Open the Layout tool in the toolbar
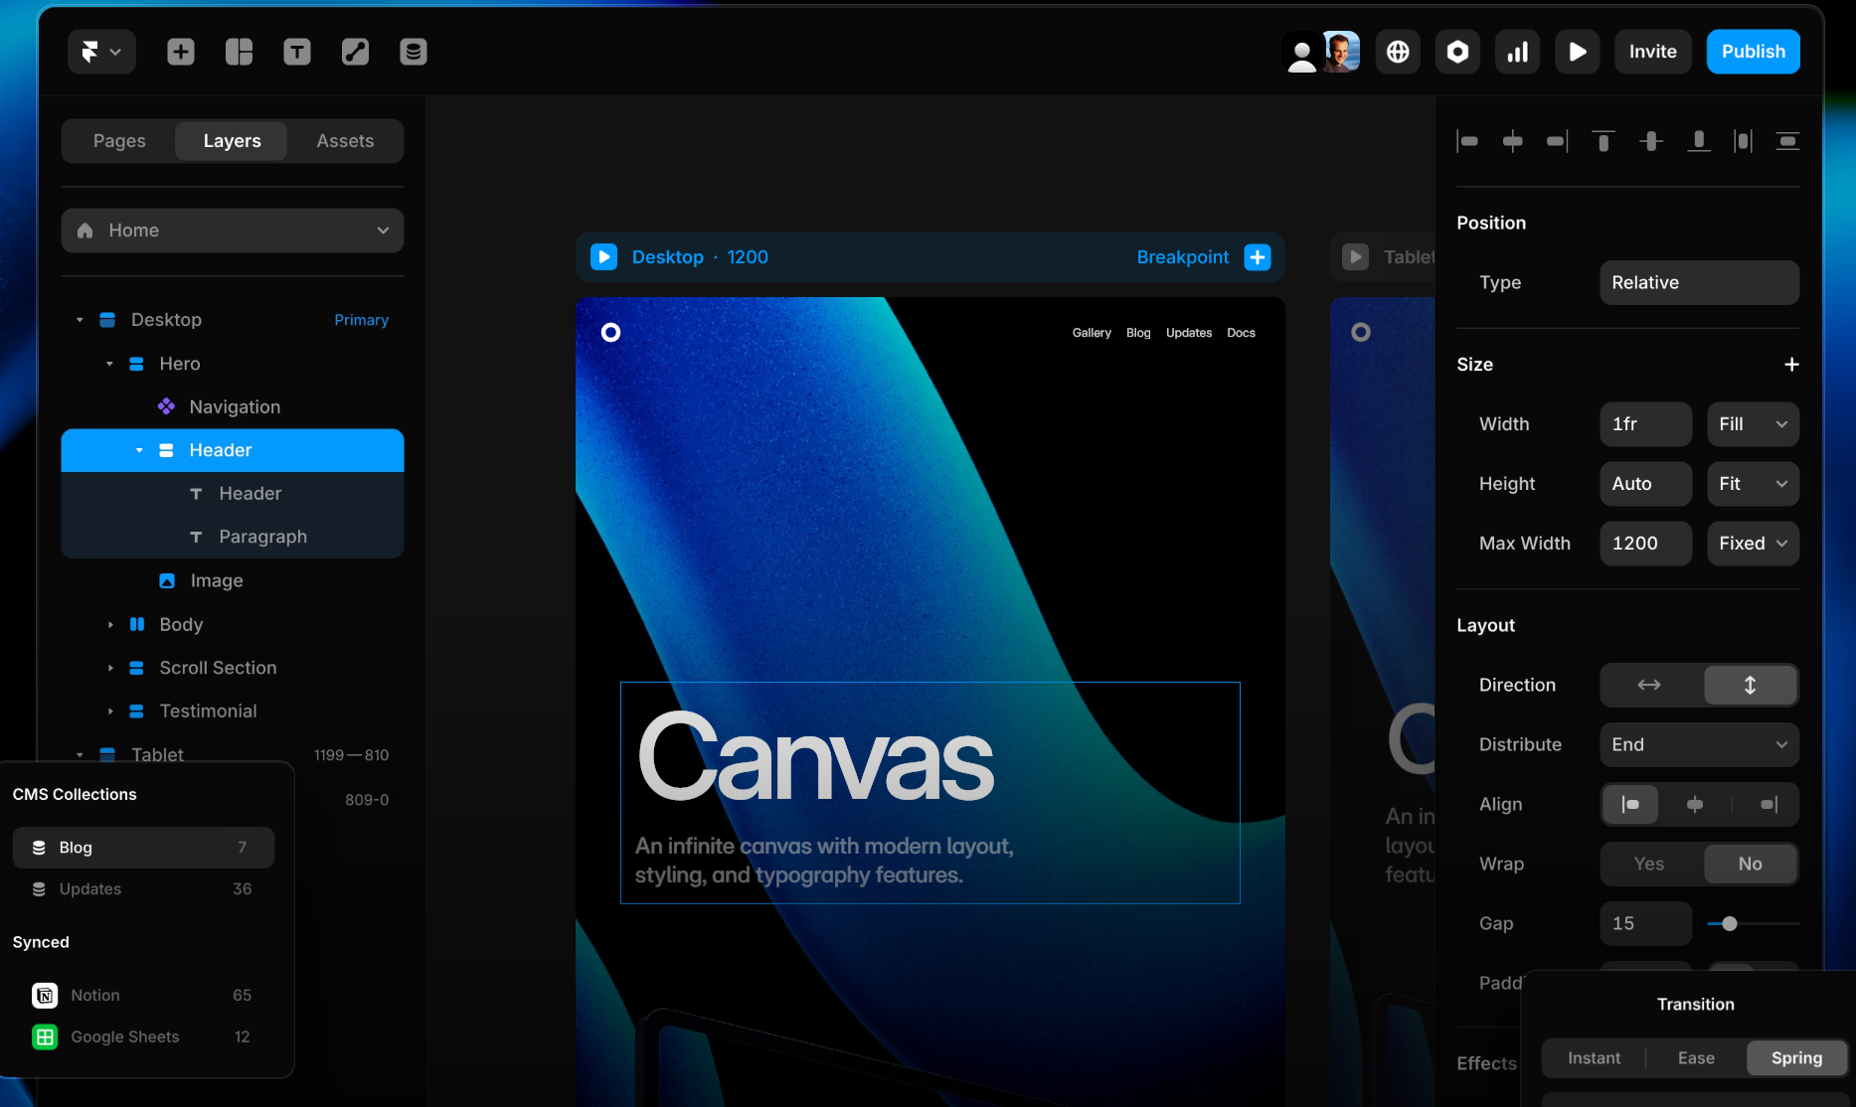 pyautogui.click(x=239, y=52)
